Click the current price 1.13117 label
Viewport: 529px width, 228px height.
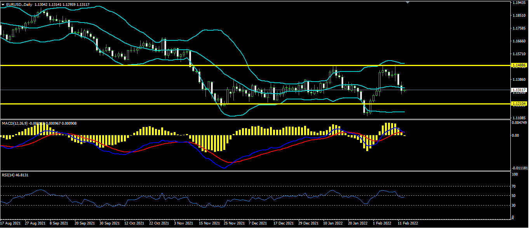pyautogui.click(x=519, y=90)
